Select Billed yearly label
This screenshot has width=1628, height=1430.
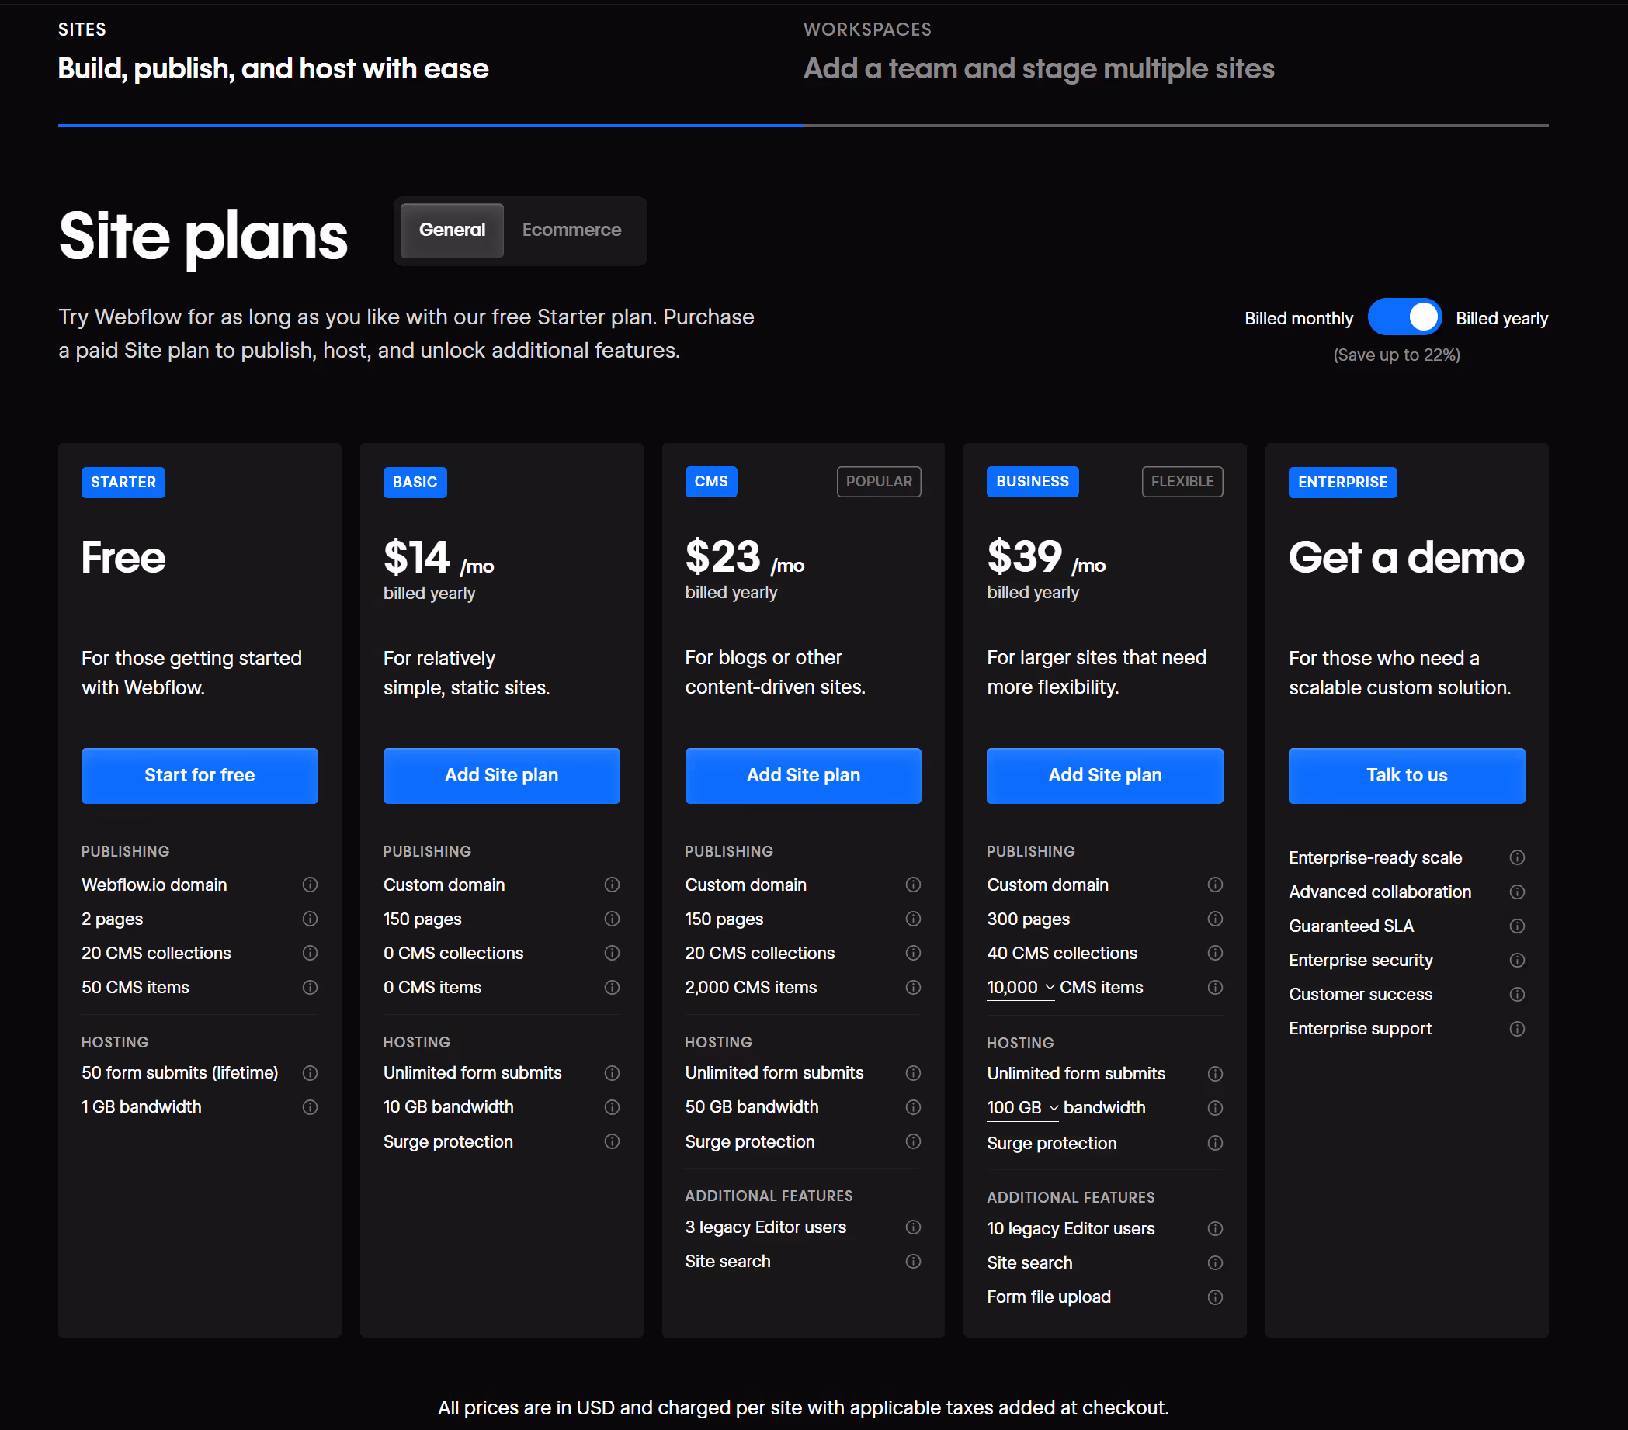[1501, 318]
